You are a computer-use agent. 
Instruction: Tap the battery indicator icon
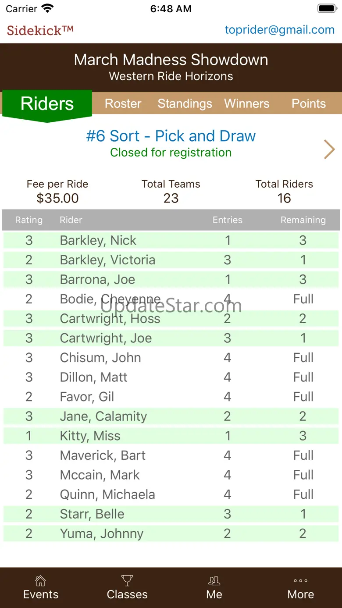[326, 9]
